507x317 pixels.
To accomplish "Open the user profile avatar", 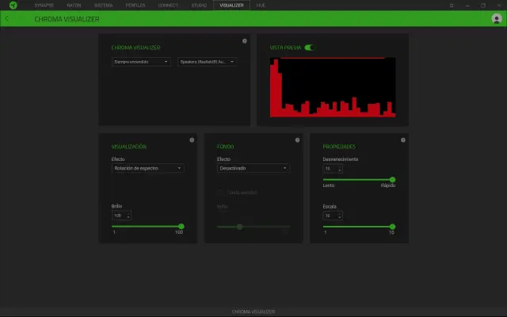I will click(496, 19).
